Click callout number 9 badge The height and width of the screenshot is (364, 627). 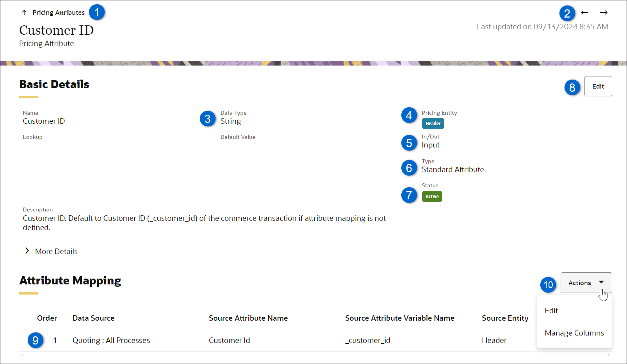tap(36, 340)
